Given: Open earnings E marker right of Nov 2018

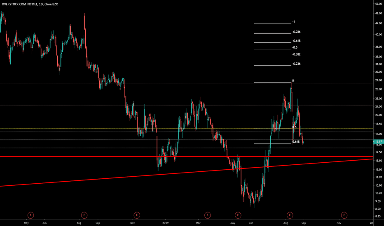Looking at the screenshot, I should pos(137,215).
